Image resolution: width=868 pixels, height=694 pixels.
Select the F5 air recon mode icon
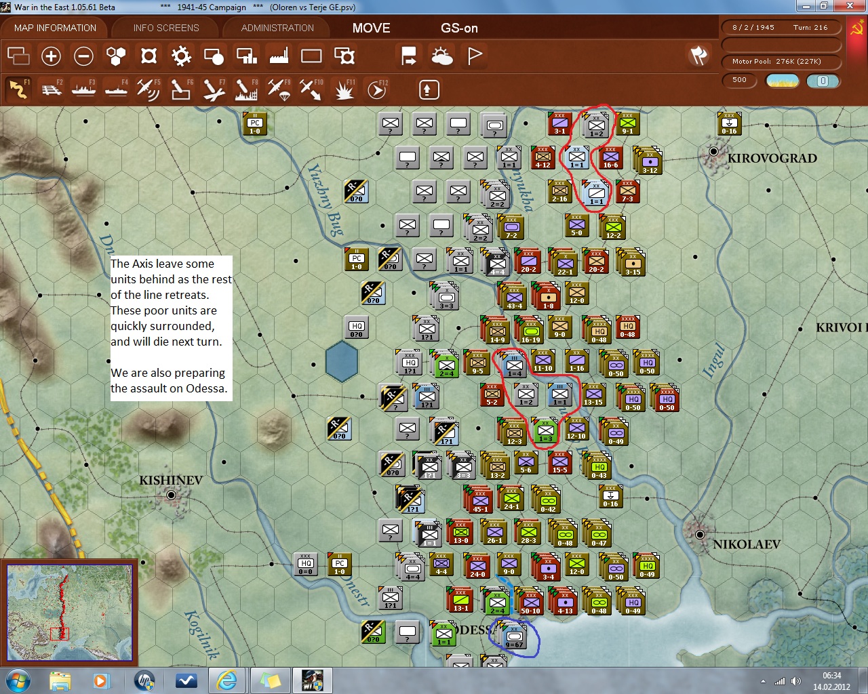click(x=149, y=89)
